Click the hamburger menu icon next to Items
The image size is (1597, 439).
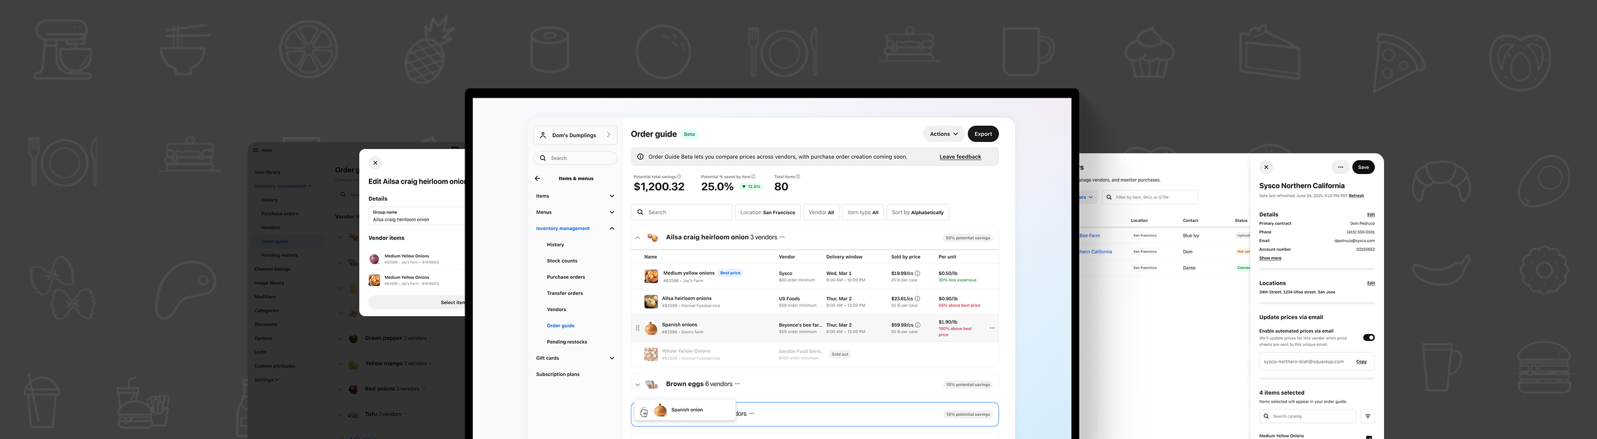pos(256,150)
